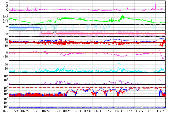Screen dimensions: 170x113
Task: Click the 700 tick on speed axis
Action: [x=5, y=15]
